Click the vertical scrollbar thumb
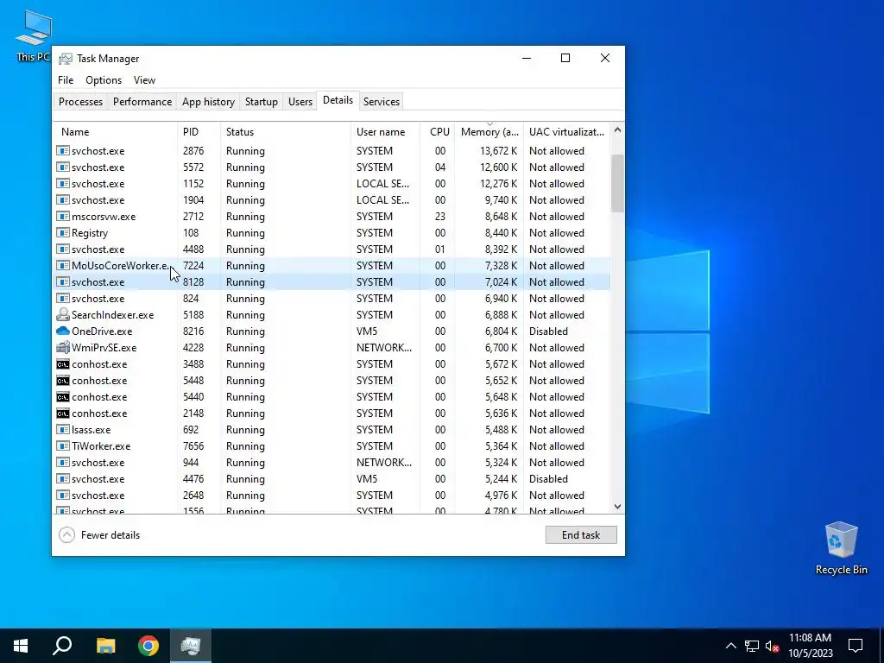Screen dimensions: 884x663 (x=617, y=183)
